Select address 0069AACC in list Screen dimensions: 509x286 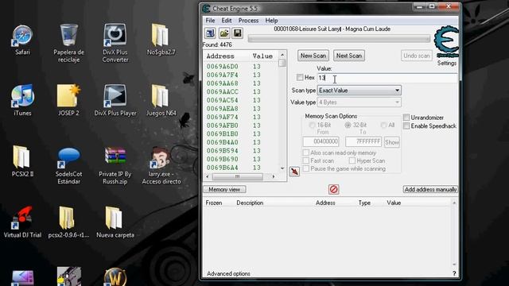[x=223, y=92]
